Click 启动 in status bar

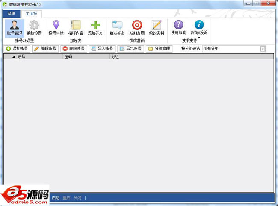pyautogui.click(x=56, y=198)
